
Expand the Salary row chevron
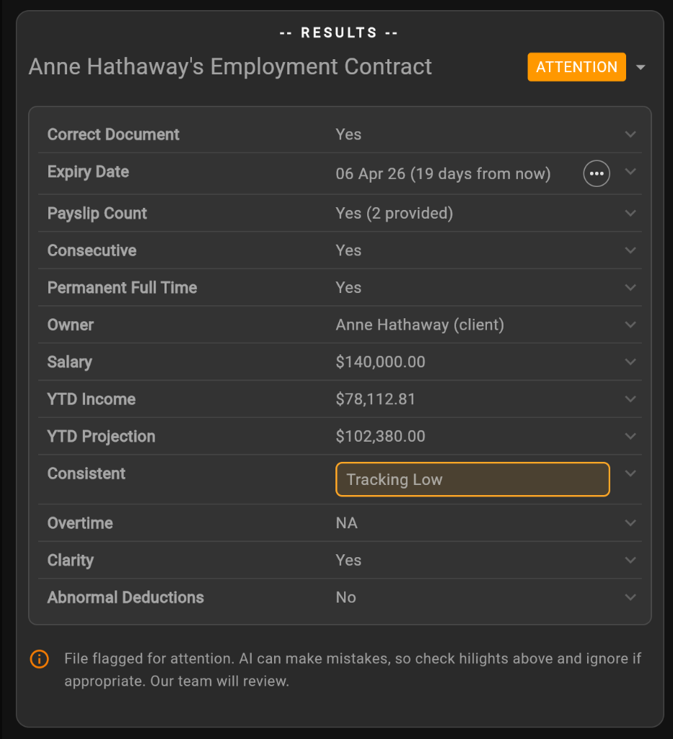click(x=630, y=362)
